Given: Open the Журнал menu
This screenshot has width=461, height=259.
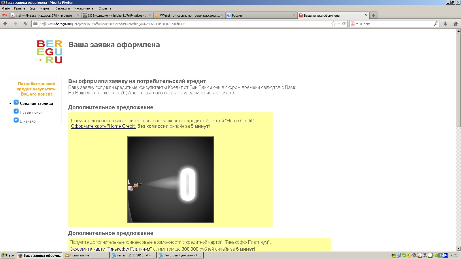Looking at the screenshot, I should [x=45, y=8].
